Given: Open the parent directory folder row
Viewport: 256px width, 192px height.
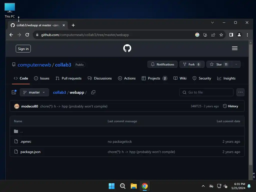Looking at the screenshot, I should [127, 131].
